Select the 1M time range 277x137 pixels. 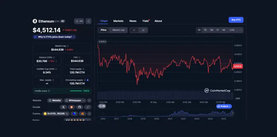(212, 30)
